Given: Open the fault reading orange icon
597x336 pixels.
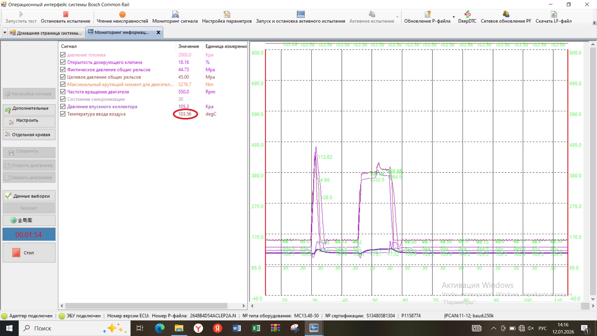Looking at the screenshot, I should 122,14.
